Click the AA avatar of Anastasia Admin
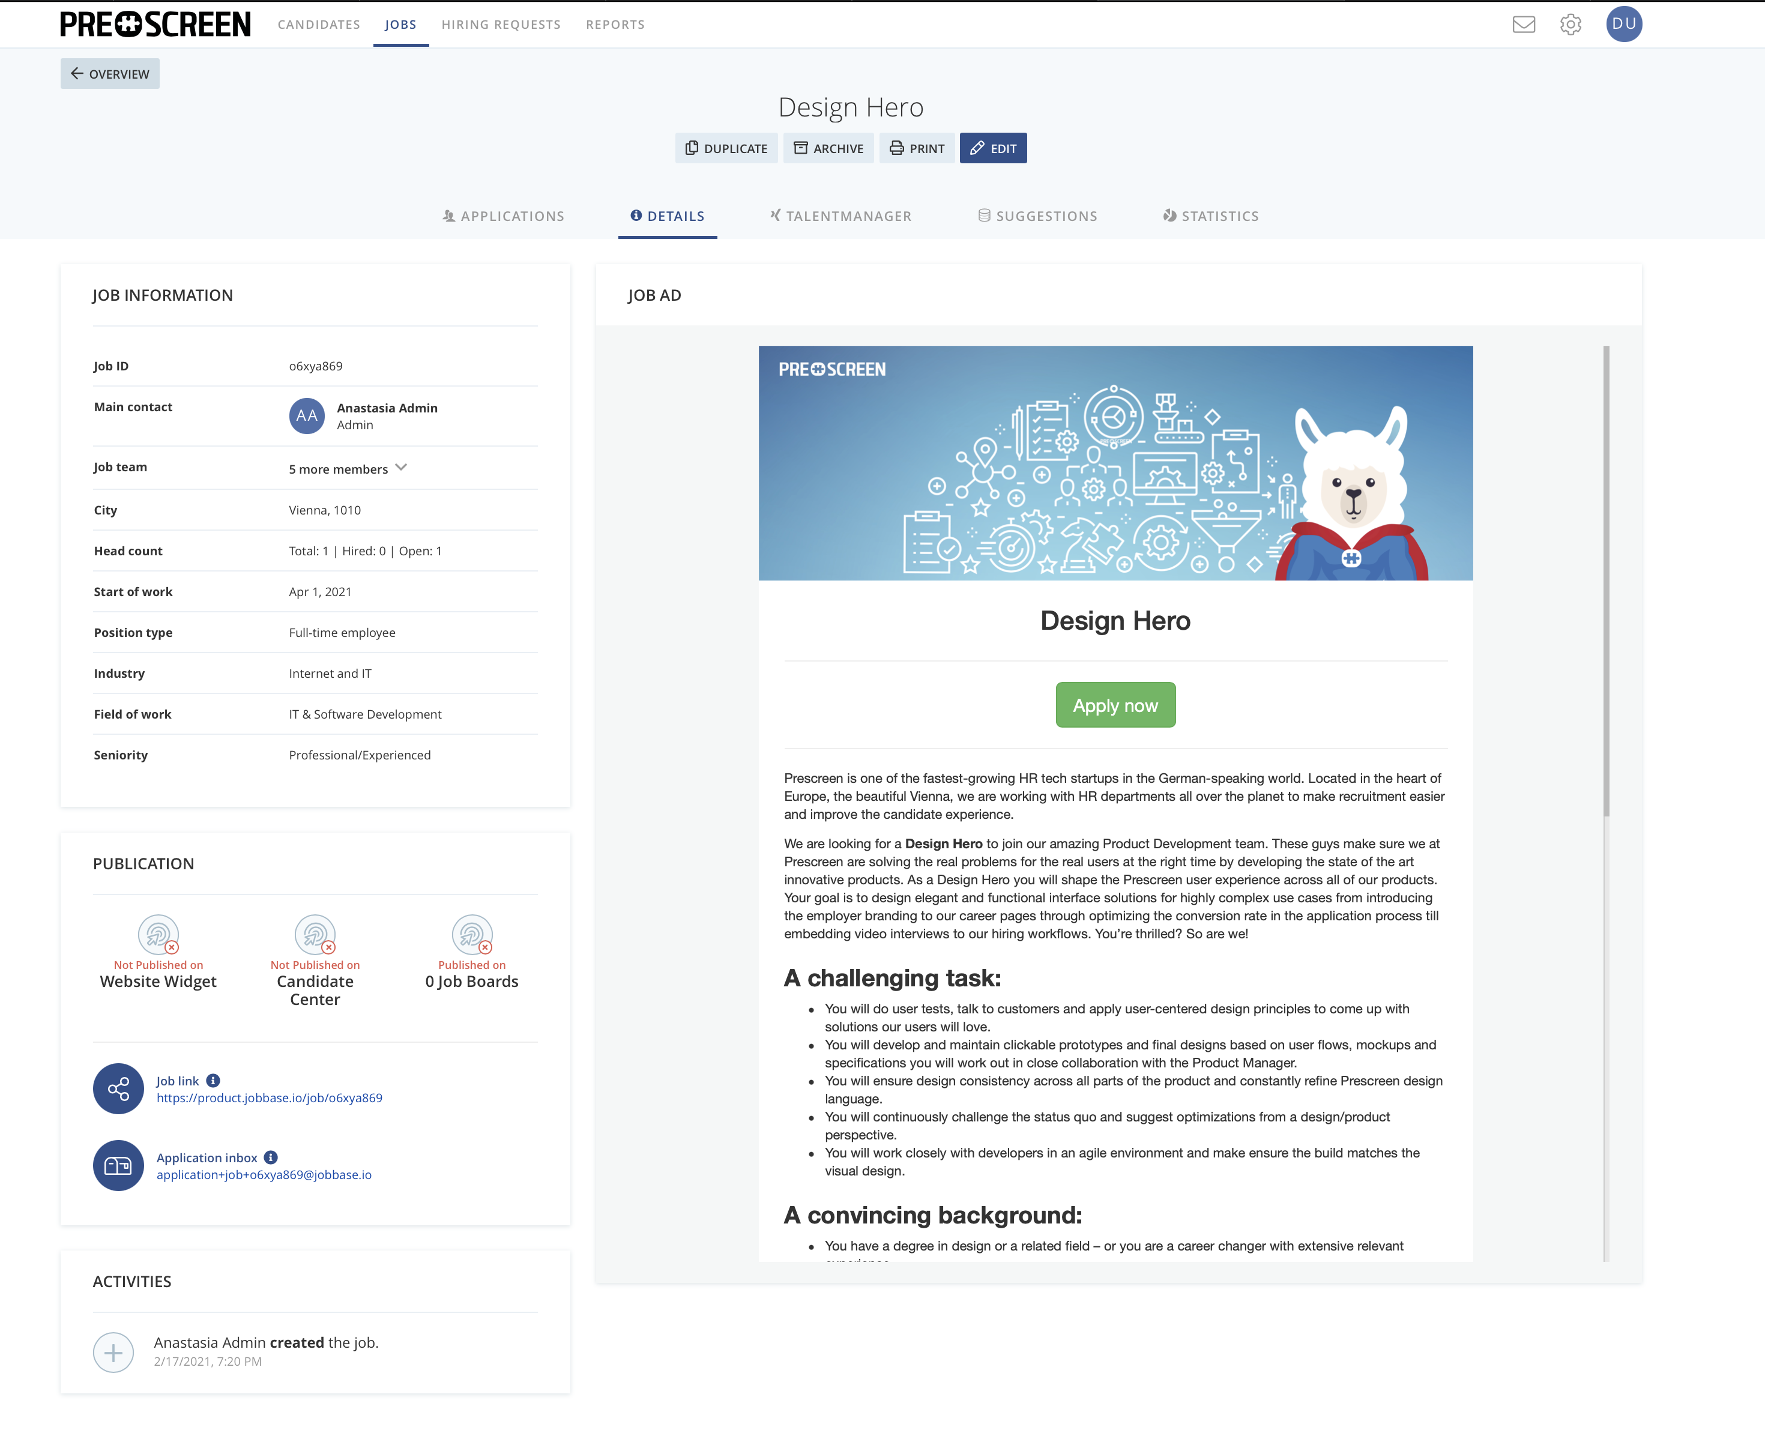1765x1442 pixels. pyautogui.click(x=307, y=415)
